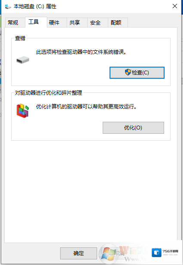Close the 本地磁盘 (C:) 属性 dialog
183x265 pixels.
[x=175, y=6]
